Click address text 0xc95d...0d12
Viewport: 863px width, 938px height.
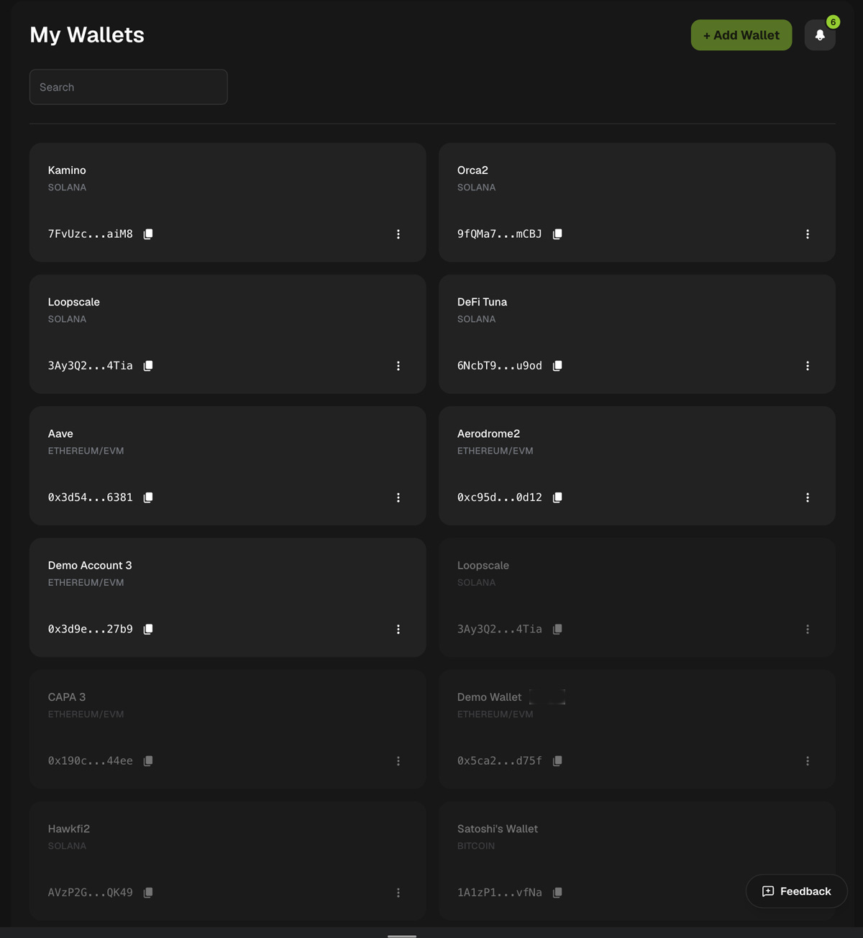(500, 497)
